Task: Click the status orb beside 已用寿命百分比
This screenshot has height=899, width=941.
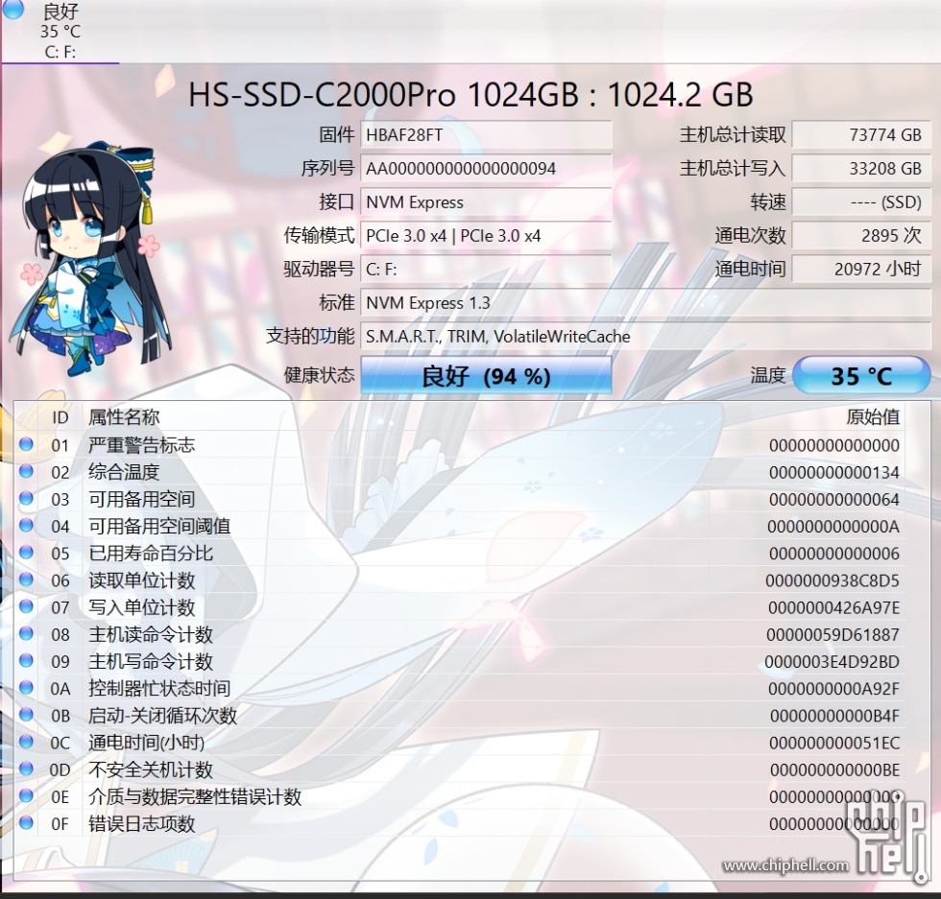Action: (26, 553)
